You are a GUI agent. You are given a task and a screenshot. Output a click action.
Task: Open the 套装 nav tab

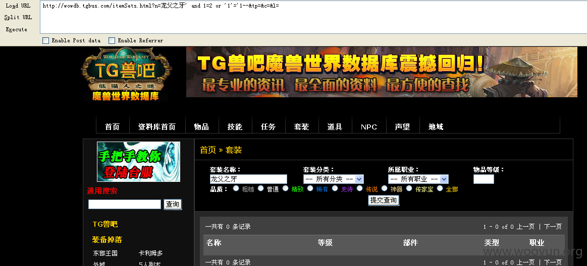point(301,126)
